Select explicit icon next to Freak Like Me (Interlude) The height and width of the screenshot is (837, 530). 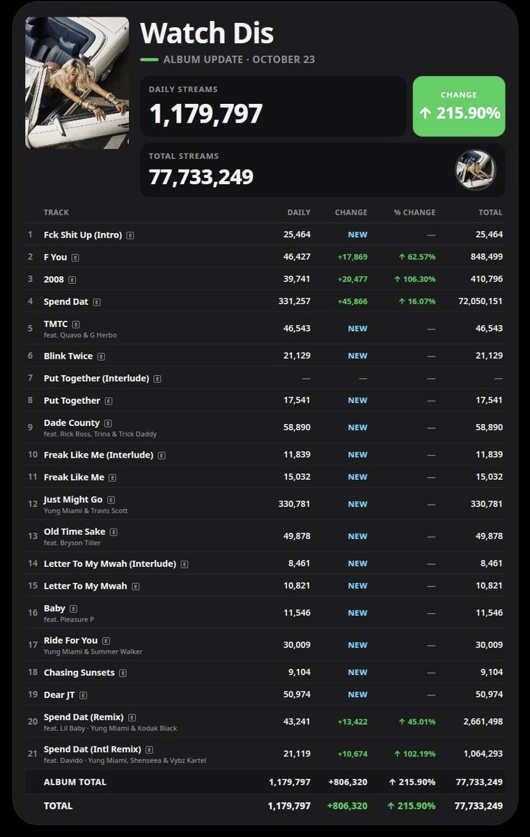(162, 455)
